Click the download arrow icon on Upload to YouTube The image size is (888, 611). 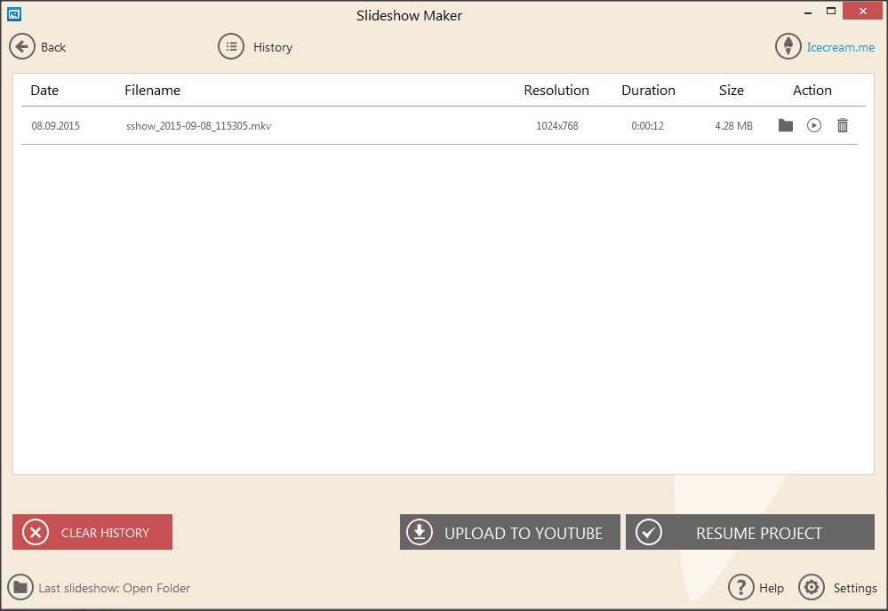419,532
